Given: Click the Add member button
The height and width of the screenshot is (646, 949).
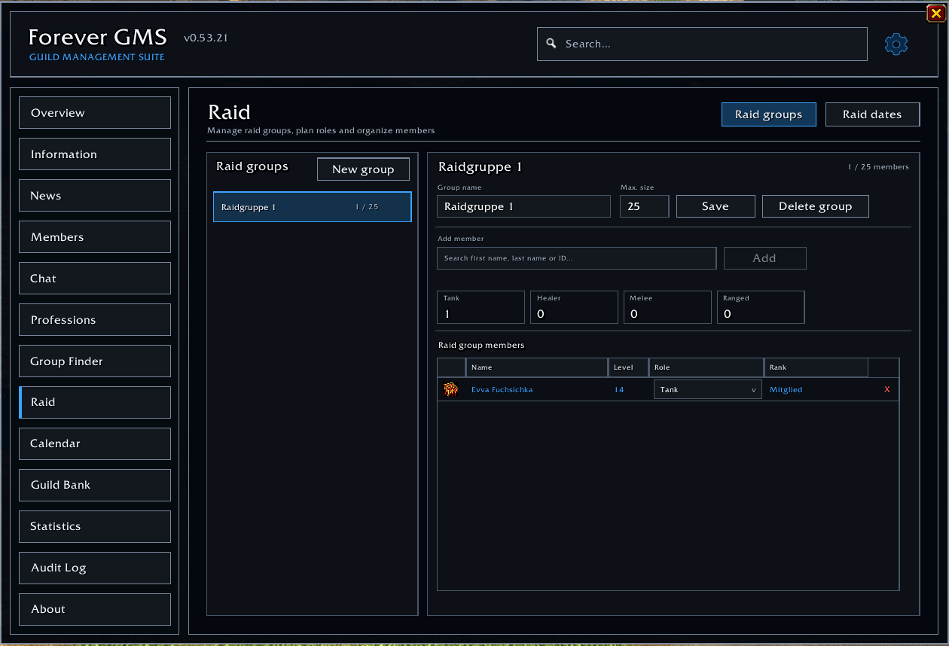Looking at the screenshot, I should coord(764,258).
